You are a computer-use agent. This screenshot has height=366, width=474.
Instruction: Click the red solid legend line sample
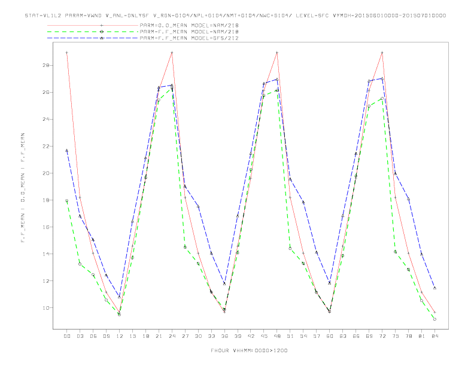click(93, 25)
